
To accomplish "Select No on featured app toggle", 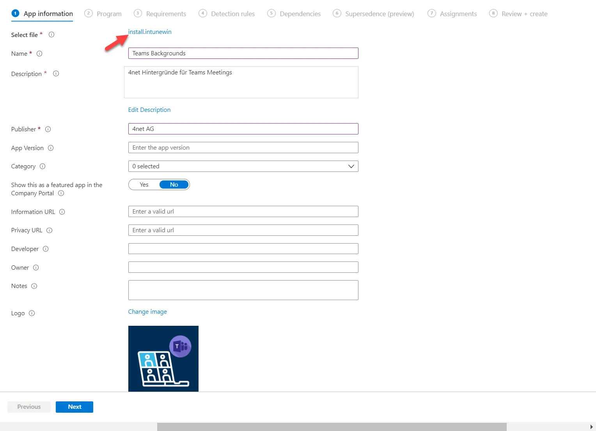I will (174, 185).
